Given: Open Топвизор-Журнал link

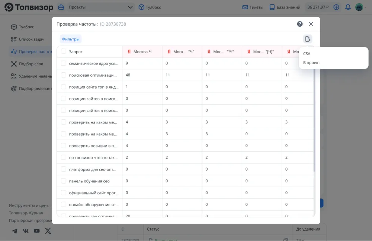Looking at the screenshot, I should tap(26, 213).
